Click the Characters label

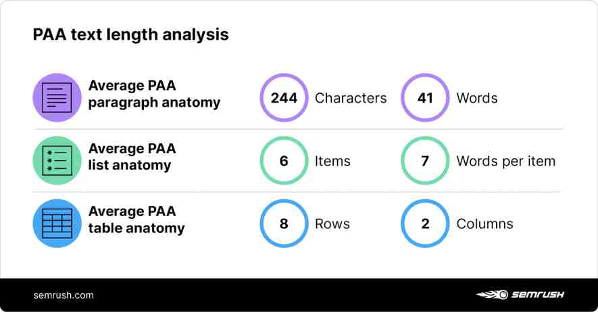351,98
